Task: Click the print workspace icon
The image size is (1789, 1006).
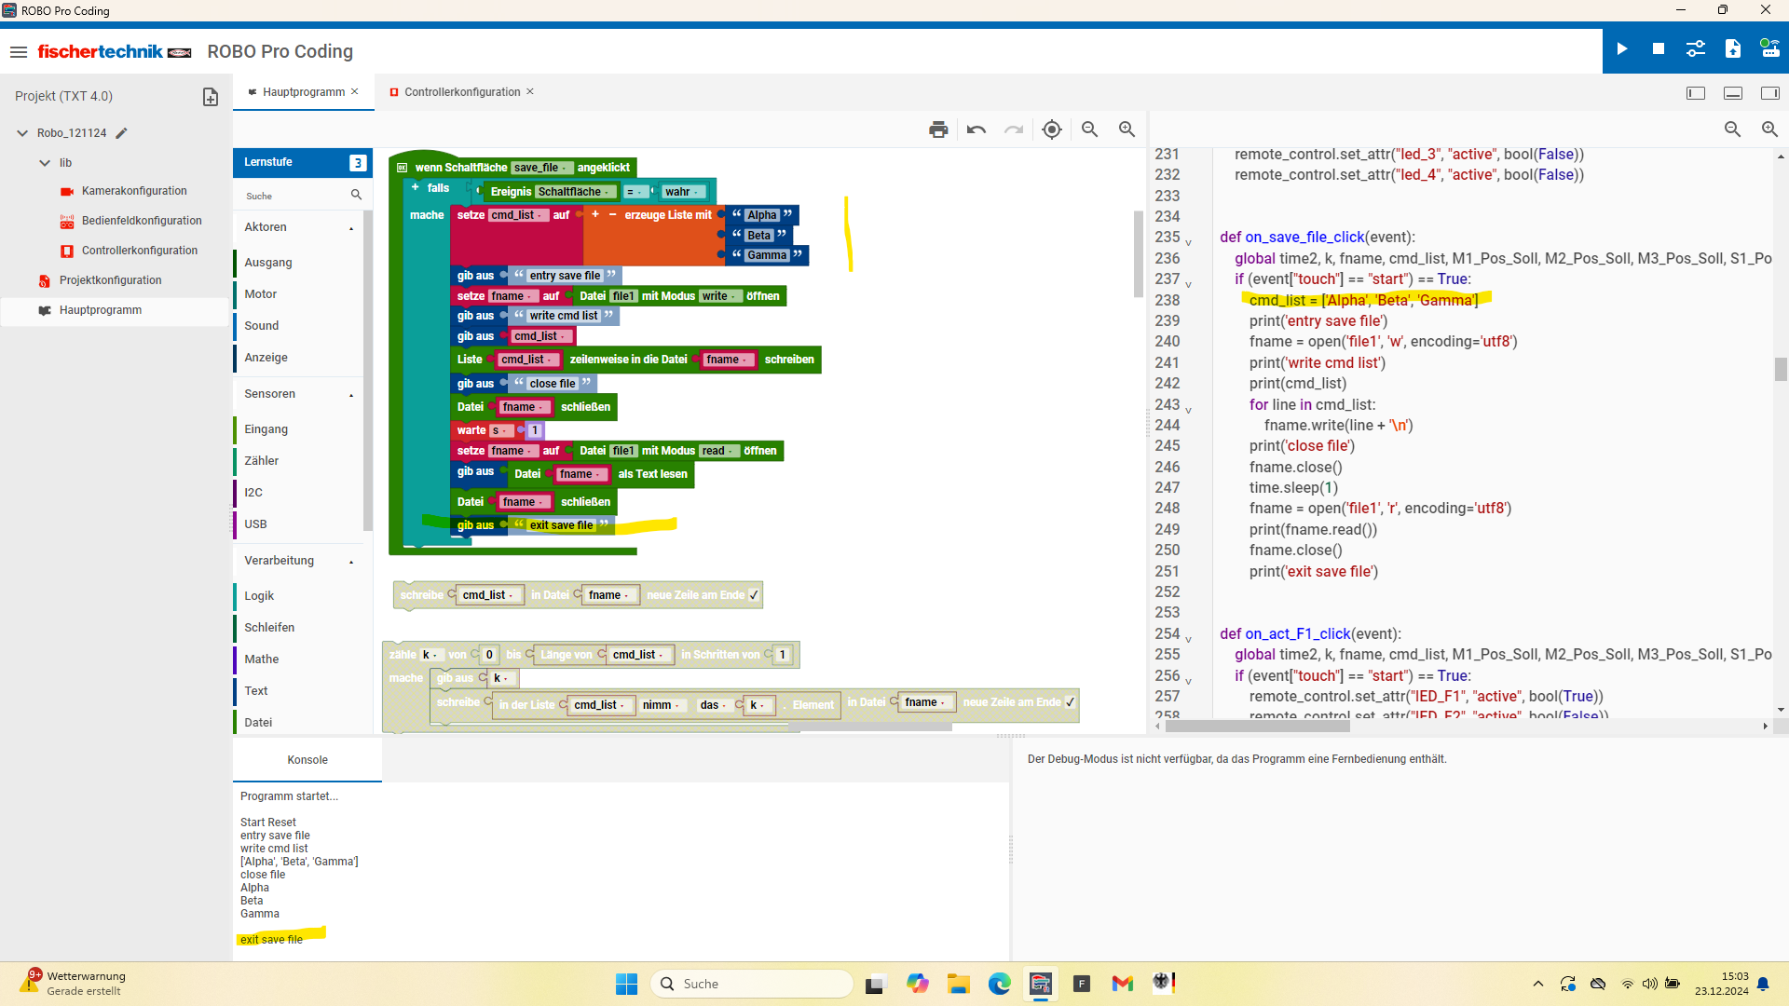Action: point(938,129)
